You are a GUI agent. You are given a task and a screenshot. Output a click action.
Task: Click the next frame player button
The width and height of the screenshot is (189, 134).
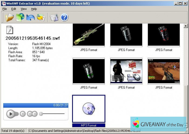point(35,114)
